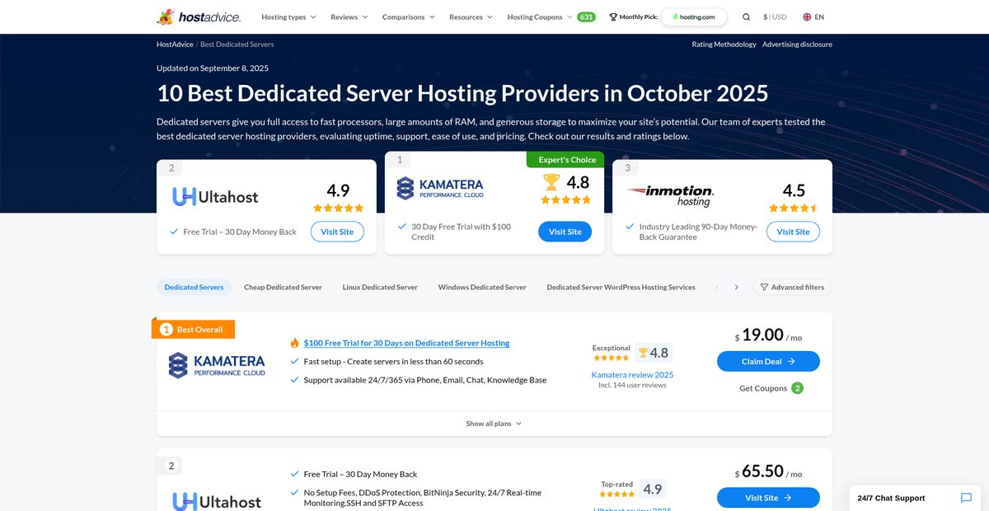Click the trophy icon beside 4.8 in top Kamatera card

pos(551,181)
